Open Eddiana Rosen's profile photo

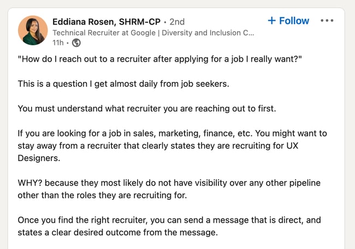click(32, 31)
